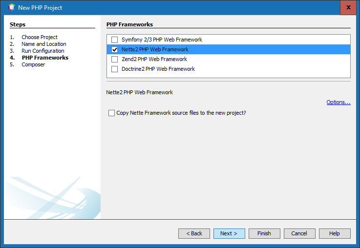Close the New PHP Project dialog
This screenshot has width=360, height=248.
tap(348, 8)
